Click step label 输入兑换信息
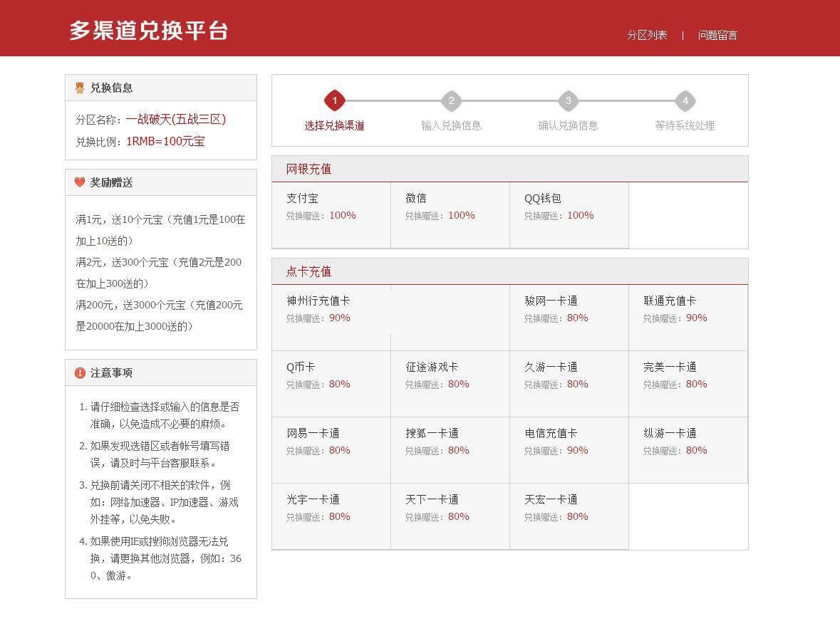 (x=452, y=126)
